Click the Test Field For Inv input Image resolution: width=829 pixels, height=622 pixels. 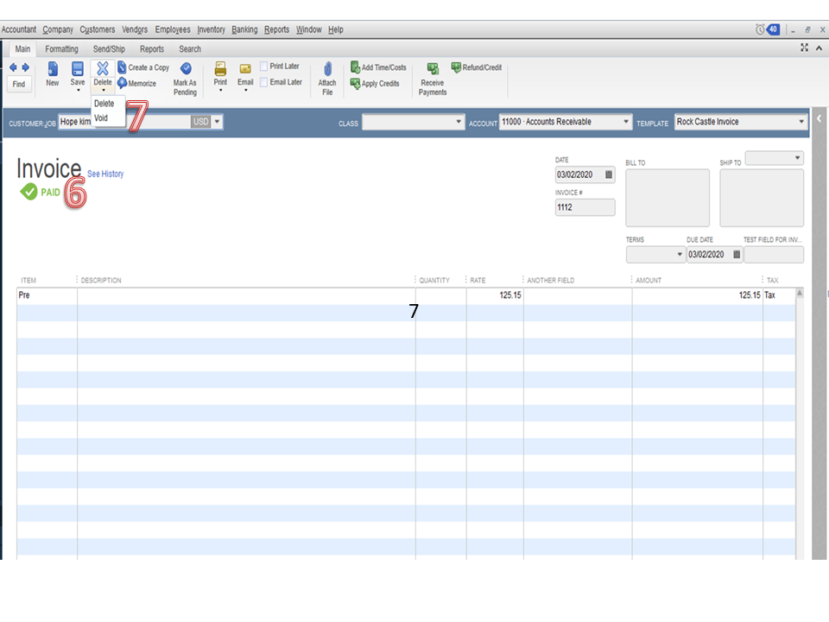coord(774,254)
